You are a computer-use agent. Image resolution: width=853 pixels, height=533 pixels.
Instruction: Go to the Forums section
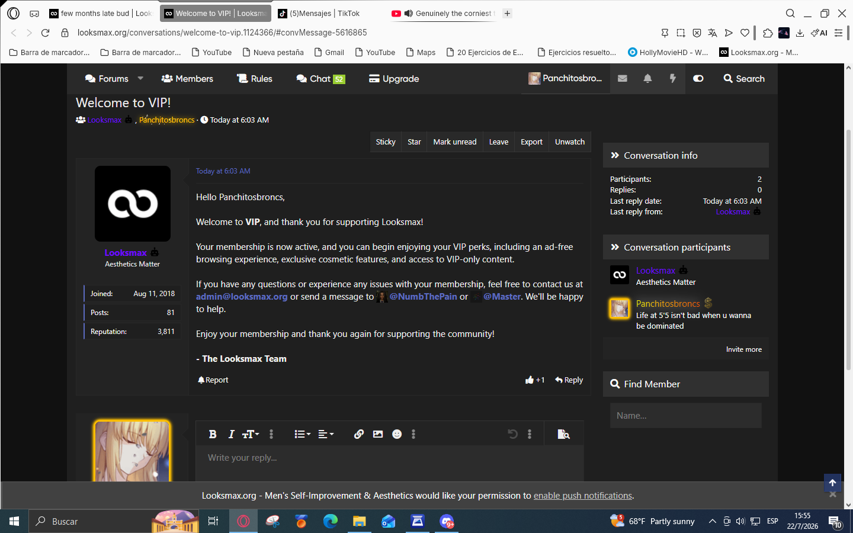click(107, 78)
